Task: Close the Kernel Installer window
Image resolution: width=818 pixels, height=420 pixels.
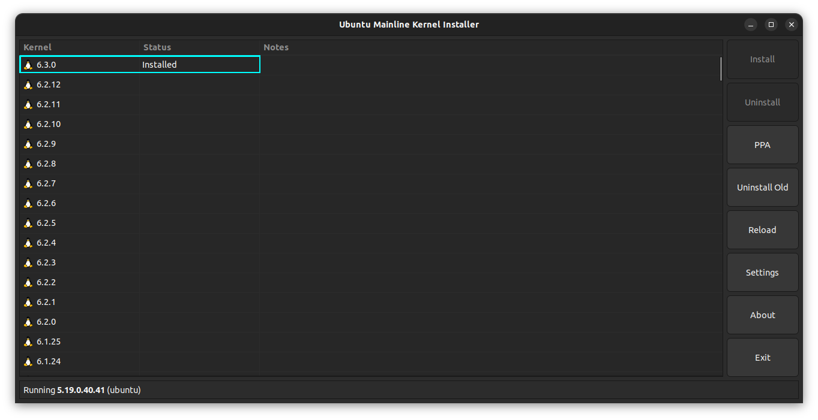Action: tap(792, 25)
